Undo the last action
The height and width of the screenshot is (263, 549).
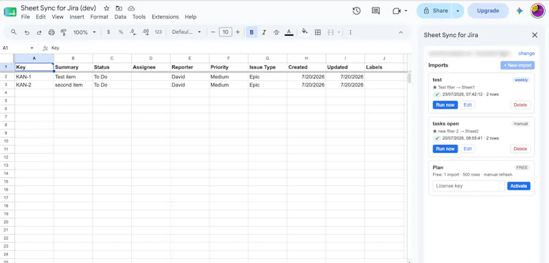coord(27,32)
